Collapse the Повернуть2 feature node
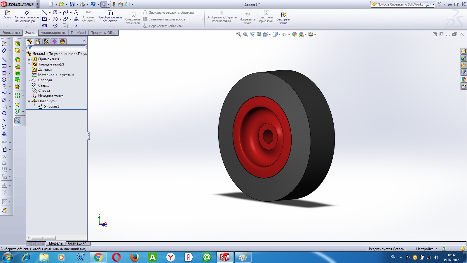This screenshot has height=263, width=467. (29, 101)
